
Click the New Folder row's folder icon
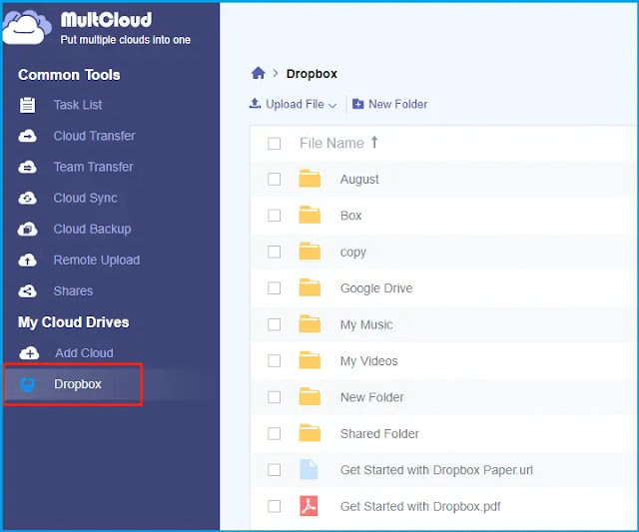click(x=310, y=397)
